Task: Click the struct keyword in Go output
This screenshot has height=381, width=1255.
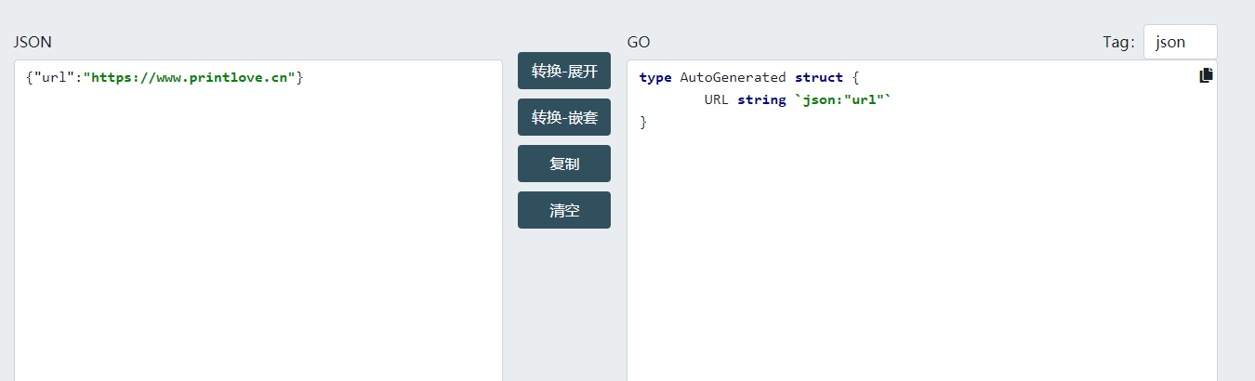Action: point(818,77)
